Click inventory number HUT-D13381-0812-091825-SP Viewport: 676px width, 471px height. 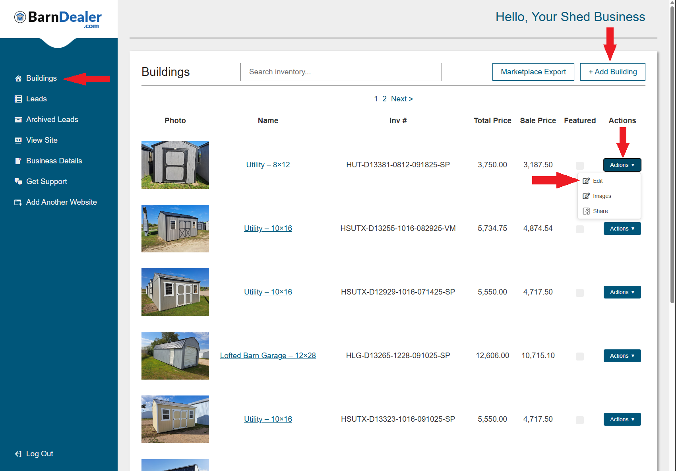tap(398, 165)
